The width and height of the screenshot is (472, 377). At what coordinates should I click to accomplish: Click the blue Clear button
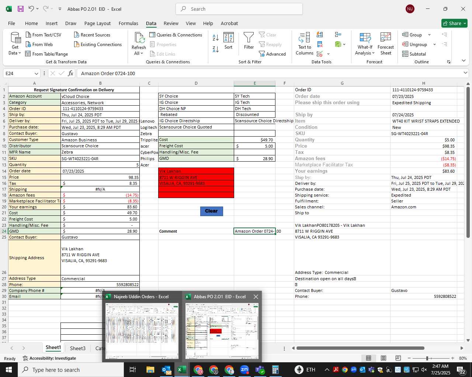(211, 211)
